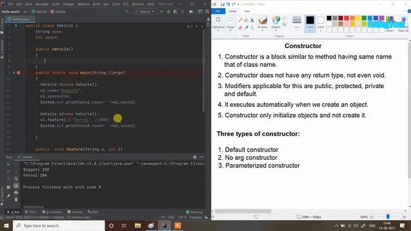Click Type here to search box
Viewport: 411px width, 231px height.
pyautogui.click(x=58, y=226)
